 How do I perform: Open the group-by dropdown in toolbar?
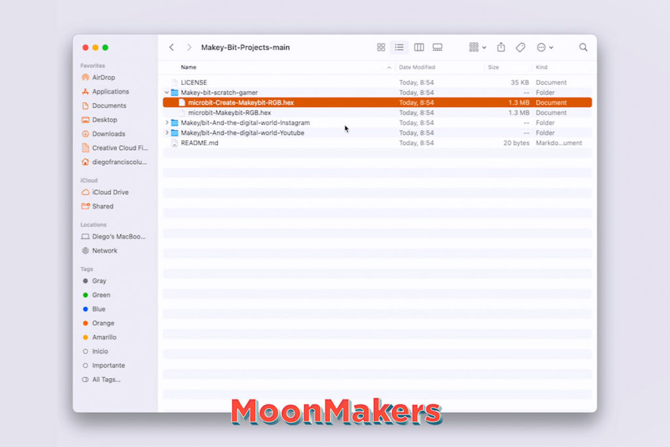click(x=478, y=48)
